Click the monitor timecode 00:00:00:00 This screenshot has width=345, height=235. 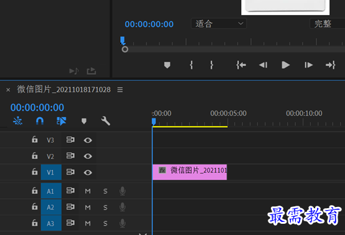[x=149, y=24]
